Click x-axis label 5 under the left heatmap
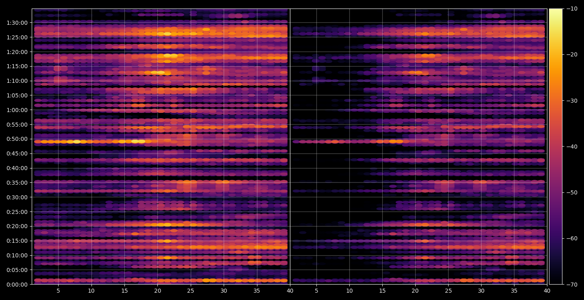The height and width of the screenshot is (300, 584). point(58,291)
